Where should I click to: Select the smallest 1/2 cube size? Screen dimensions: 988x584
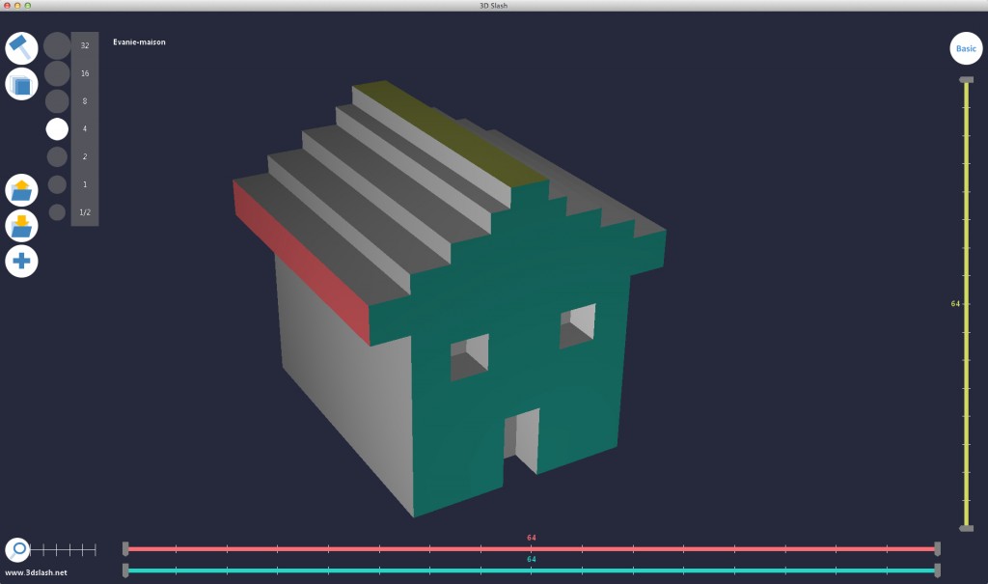57,212
